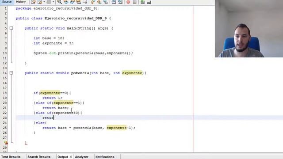Click the 'return 1;' statement
Image resolution: width=283 pixels, height=159 pixels.
52,98
